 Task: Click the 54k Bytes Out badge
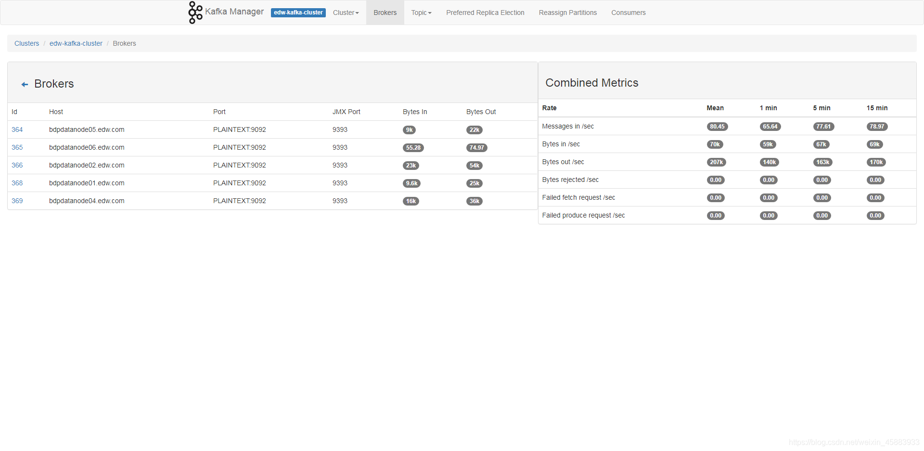[x=475, y=166]
